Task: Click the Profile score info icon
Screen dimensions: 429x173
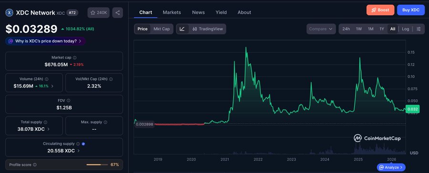Action: (x=35, y=165)
